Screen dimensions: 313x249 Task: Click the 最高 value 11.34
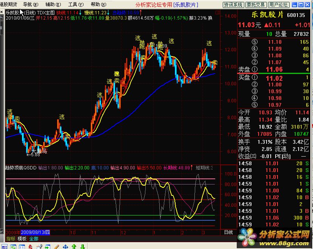pyautogui.click(x=265, y=120)
